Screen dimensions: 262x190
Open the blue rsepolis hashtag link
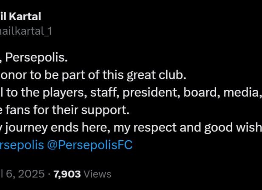(22, 145)
